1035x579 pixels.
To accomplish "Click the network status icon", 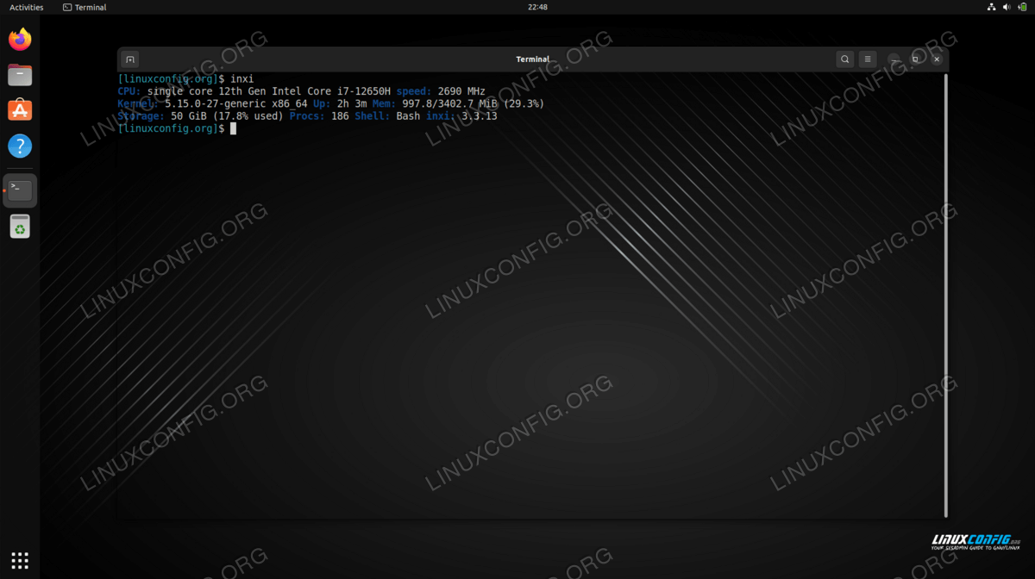I will pyautogui.click(x=991, y=7).
